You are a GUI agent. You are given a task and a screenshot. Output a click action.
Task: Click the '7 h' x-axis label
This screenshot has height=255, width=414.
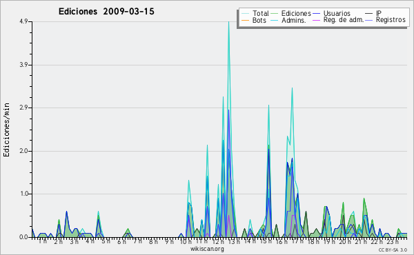[x=137, y=241]
